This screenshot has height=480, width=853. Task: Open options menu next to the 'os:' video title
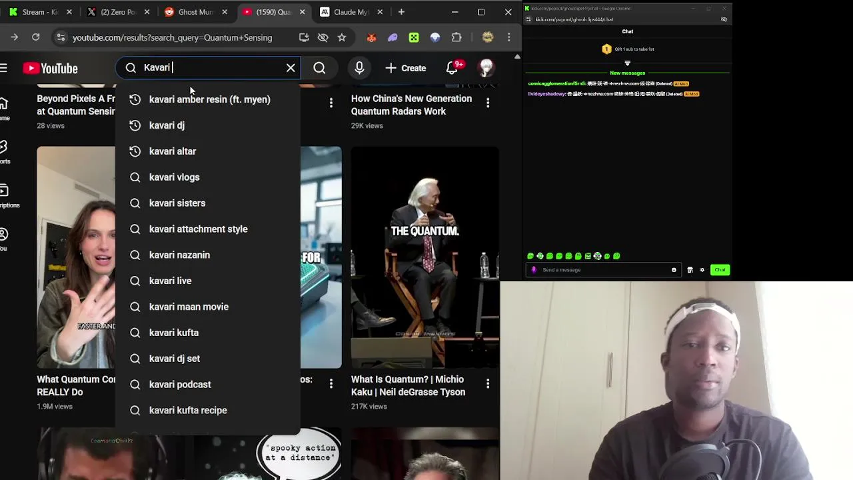pos(331,383)
